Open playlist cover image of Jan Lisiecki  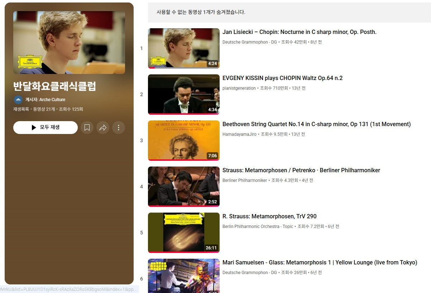pos(69,43)
